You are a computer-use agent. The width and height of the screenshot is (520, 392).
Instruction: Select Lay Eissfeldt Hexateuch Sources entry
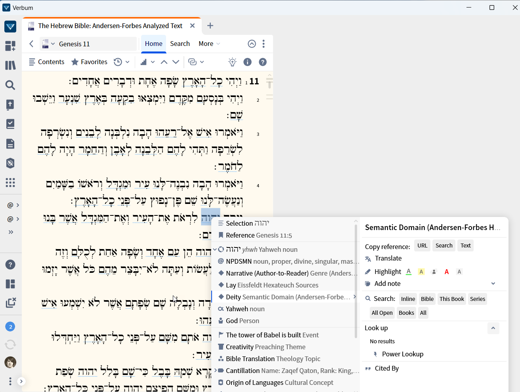[x=285, y=285]
